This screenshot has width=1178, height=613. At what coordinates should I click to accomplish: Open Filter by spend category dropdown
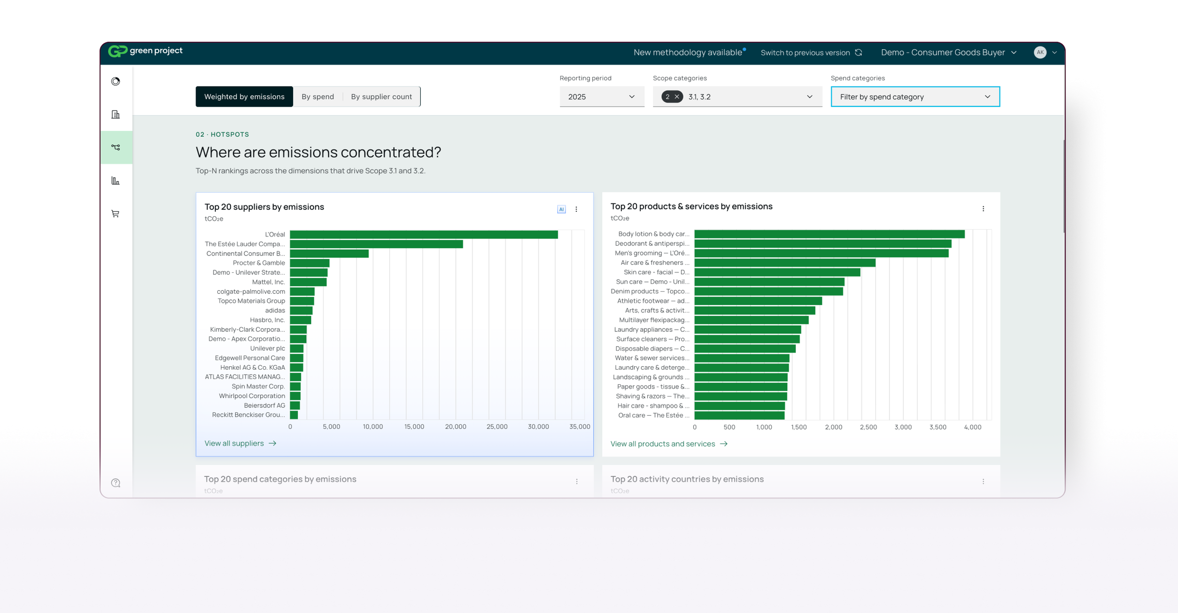tap(915, 97)
